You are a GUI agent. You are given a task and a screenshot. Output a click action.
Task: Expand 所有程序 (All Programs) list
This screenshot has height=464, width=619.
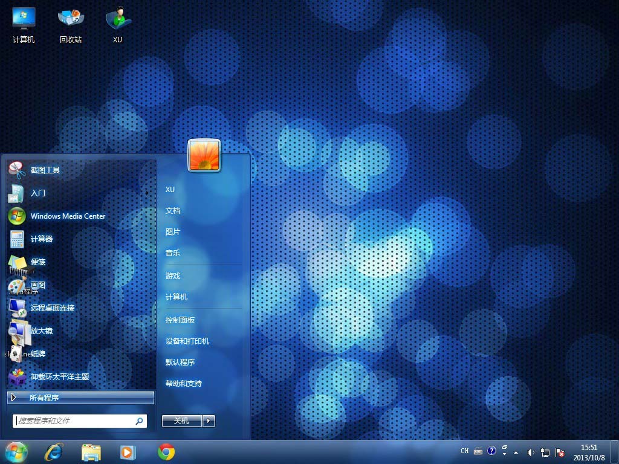click(81, 398)
